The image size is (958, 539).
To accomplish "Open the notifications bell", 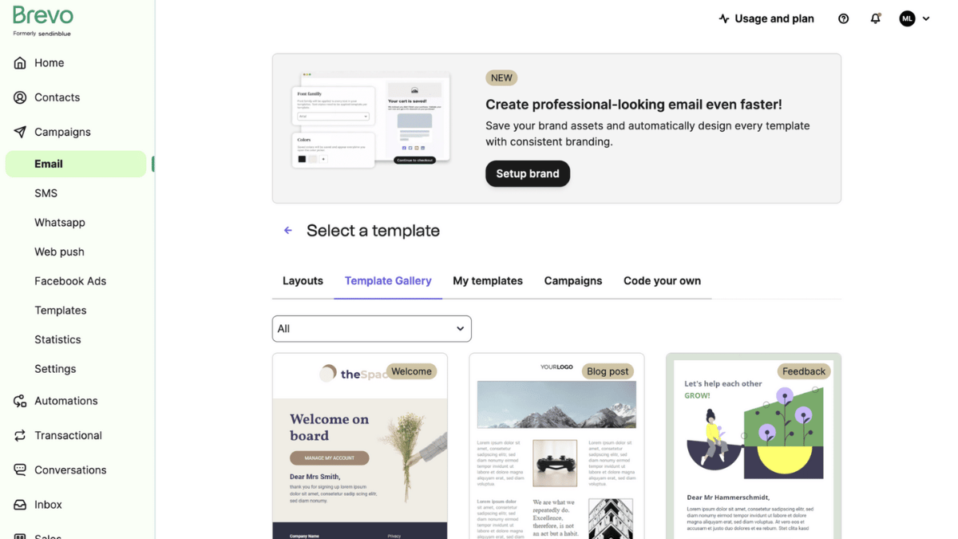I will point(876,18).
